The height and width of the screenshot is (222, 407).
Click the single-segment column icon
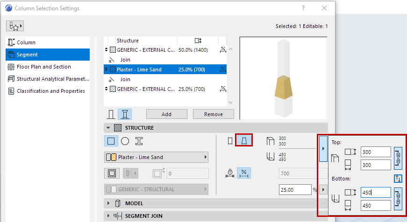click(111, 114)
